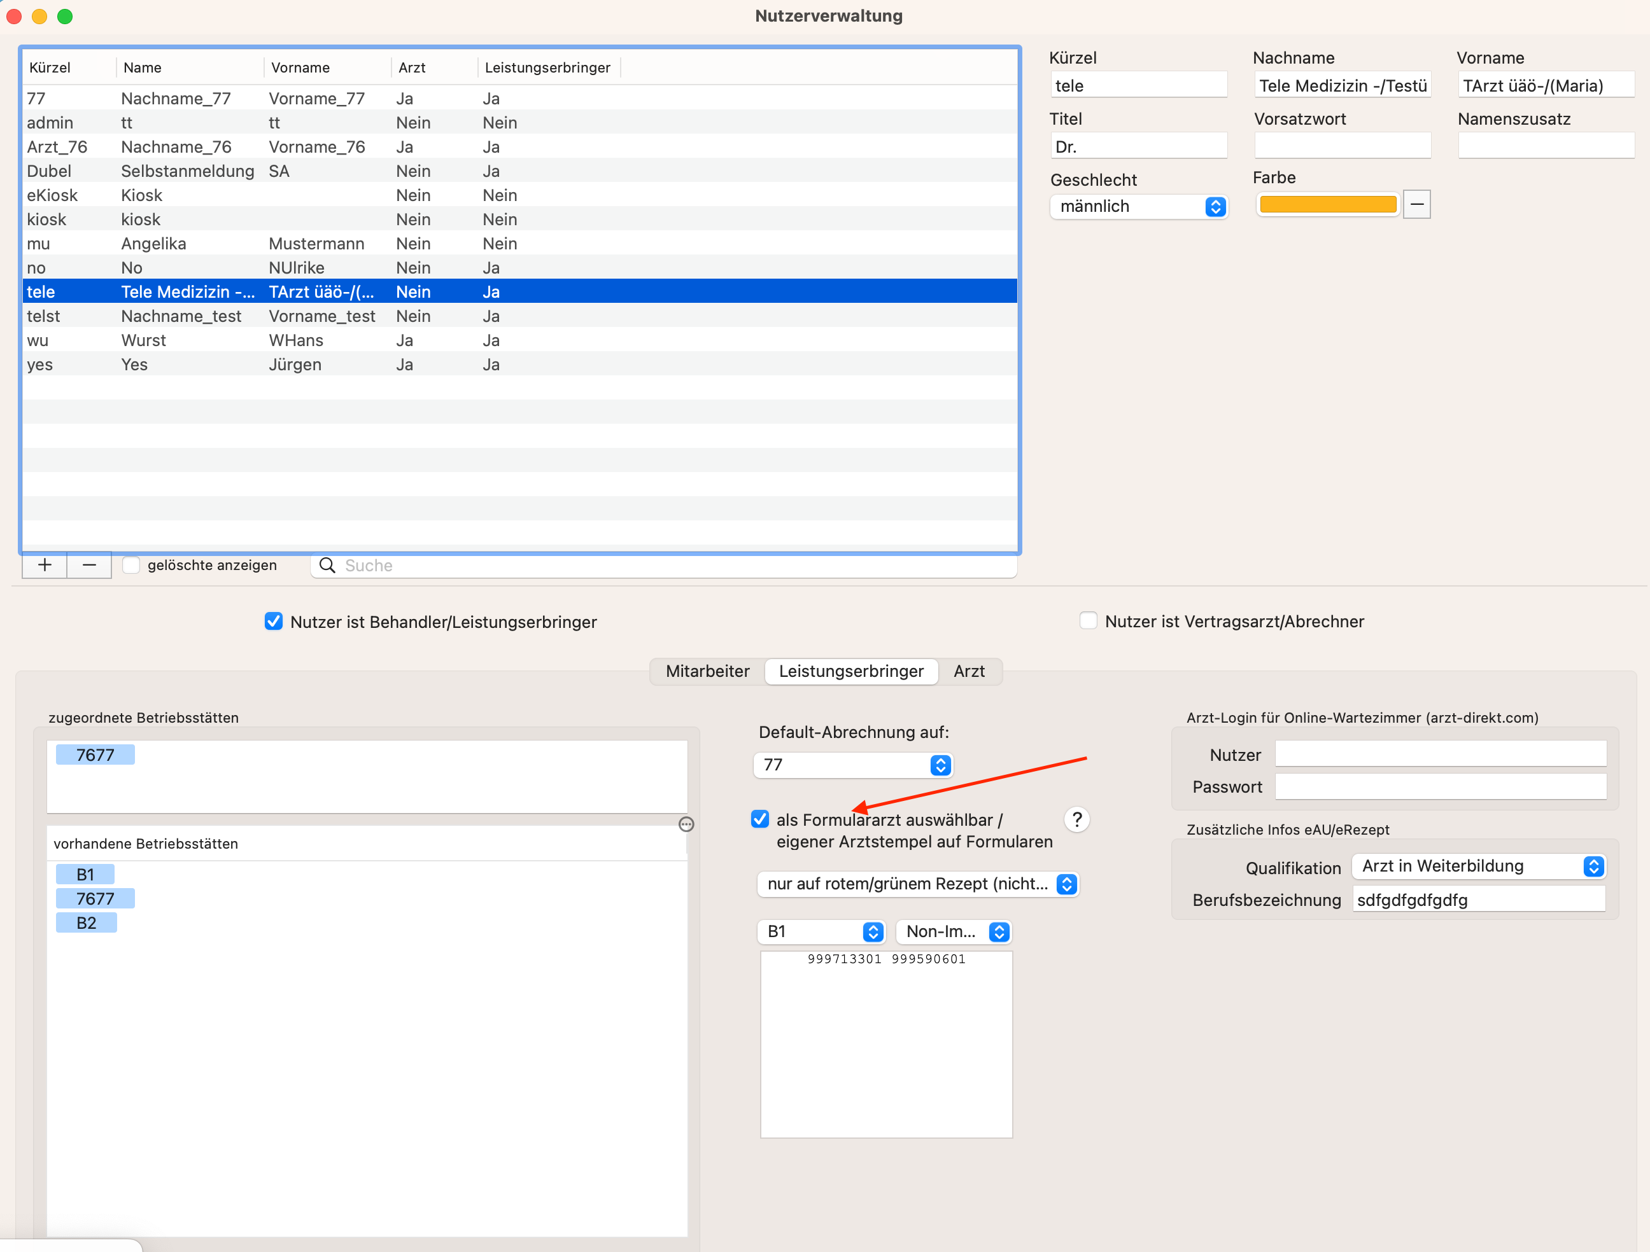Uncheck Nutzer ist Behandler/Leistungserbringer
This screenshot has width=1650, height=1252.
click(x=274, y=621)
